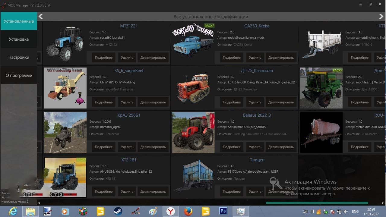Viewport: 386px width, 217px height.
Task: Click the volume speaker icon in system tray
Action: coord(345,212)
